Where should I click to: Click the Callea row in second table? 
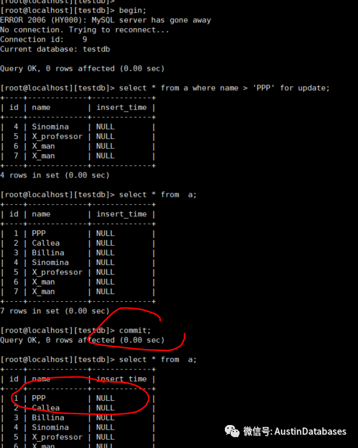tap(78, 243)
